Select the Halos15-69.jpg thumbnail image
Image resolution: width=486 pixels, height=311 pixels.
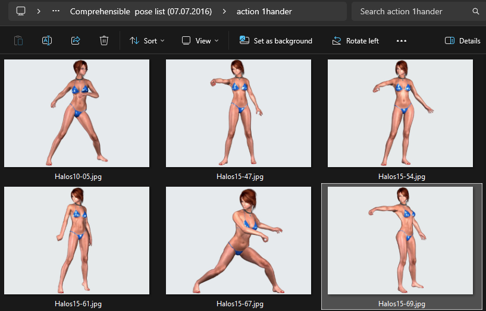400,240
